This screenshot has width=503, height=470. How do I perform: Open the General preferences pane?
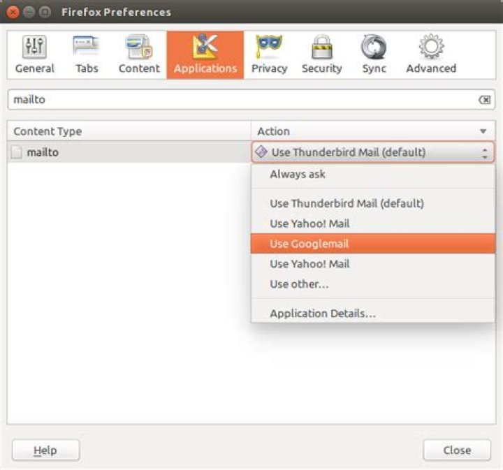click(x=35, y=55)
